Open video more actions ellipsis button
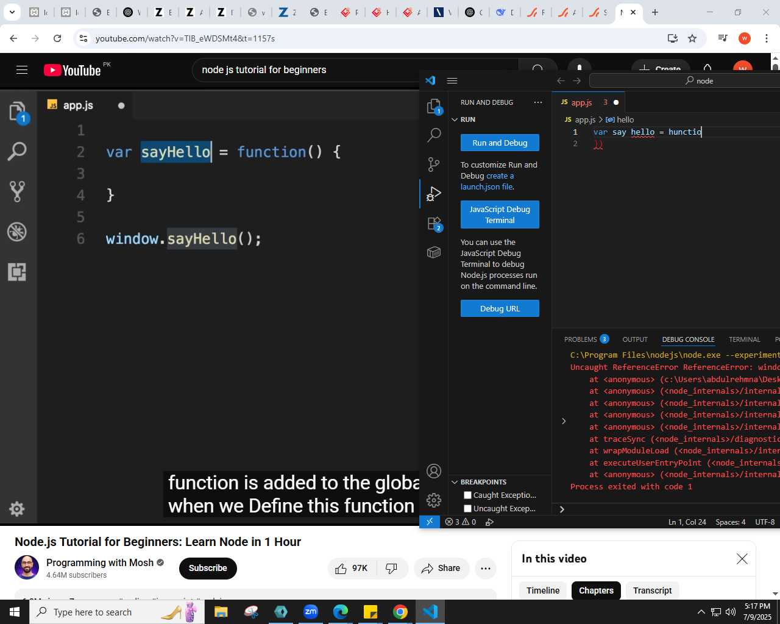Viewport: 780px width, 624px height. pos(486,568)
